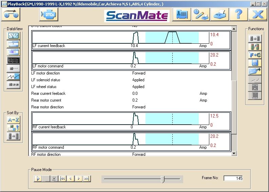Convert units with the F to C button
This screenshot has width=269, height=192.
255,55
